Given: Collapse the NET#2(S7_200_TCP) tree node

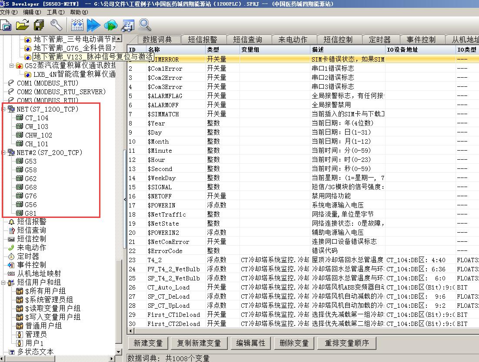Looking at the screenshot, I should (x=4, y=153).
